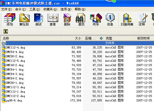The image size is (154, 111).
Task: Click the 添加 (Add) toolbar icon
Action: (x=10, y=19)
